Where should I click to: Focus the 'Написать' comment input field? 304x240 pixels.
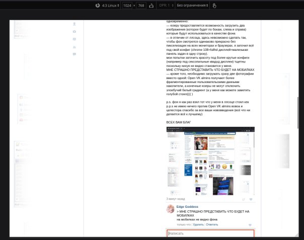point(210,233)
